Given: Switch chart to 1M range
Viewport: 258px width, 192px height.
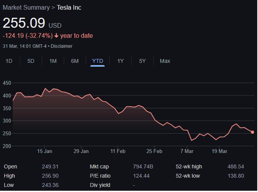Looking at the screenshot, I should (53, 61).
